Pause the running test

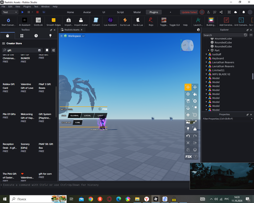[28, 12]
